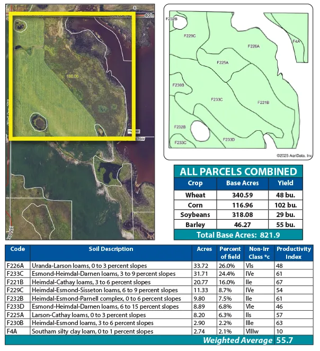The width and height of the screenshot is (320, 351).
Task: Select the F233D zone on soil map
Action: pos(228,139)
